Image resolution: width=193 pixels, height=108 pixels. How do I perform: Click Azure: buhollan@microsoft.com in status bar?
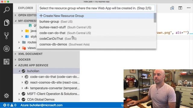coord(42,105)
